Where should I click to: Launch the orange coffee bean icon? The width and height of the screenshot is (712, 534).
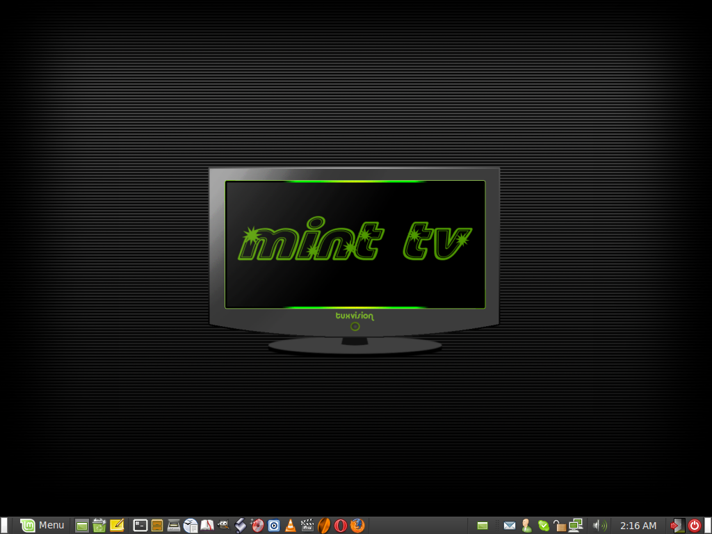coord(324,526)
